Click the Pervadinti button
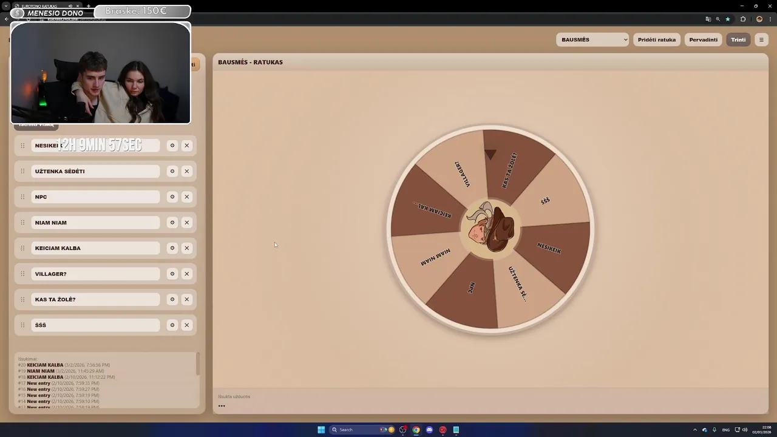The height and width of the screenshot is (437, 777). coord(704,39)
